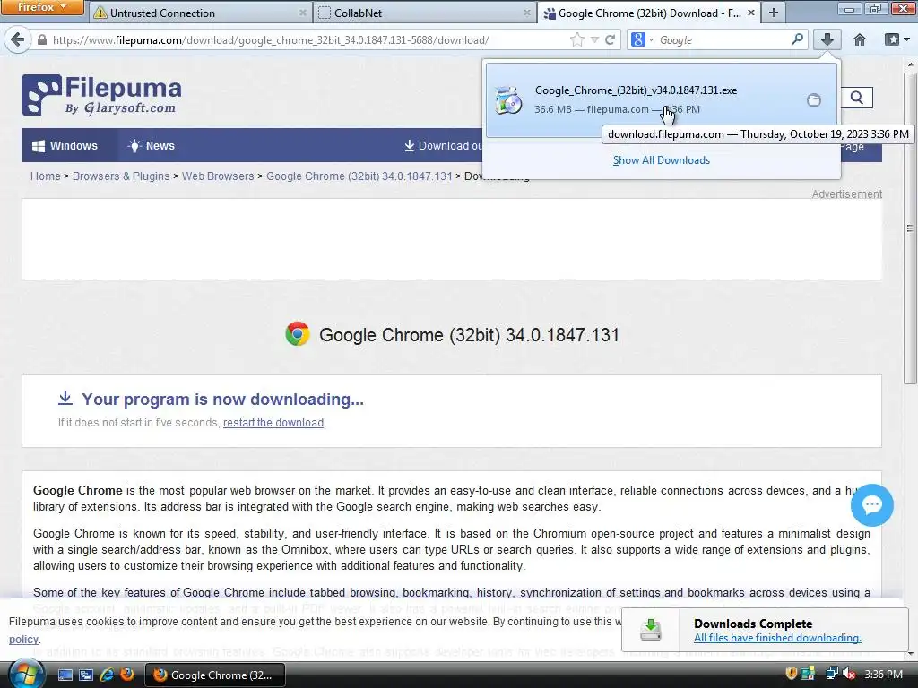This screenshot has height=688, width=918.
Task: Open Google Chrome (32bit) 34.0.1847.131 breadcrumb
Action: point(359,176)
